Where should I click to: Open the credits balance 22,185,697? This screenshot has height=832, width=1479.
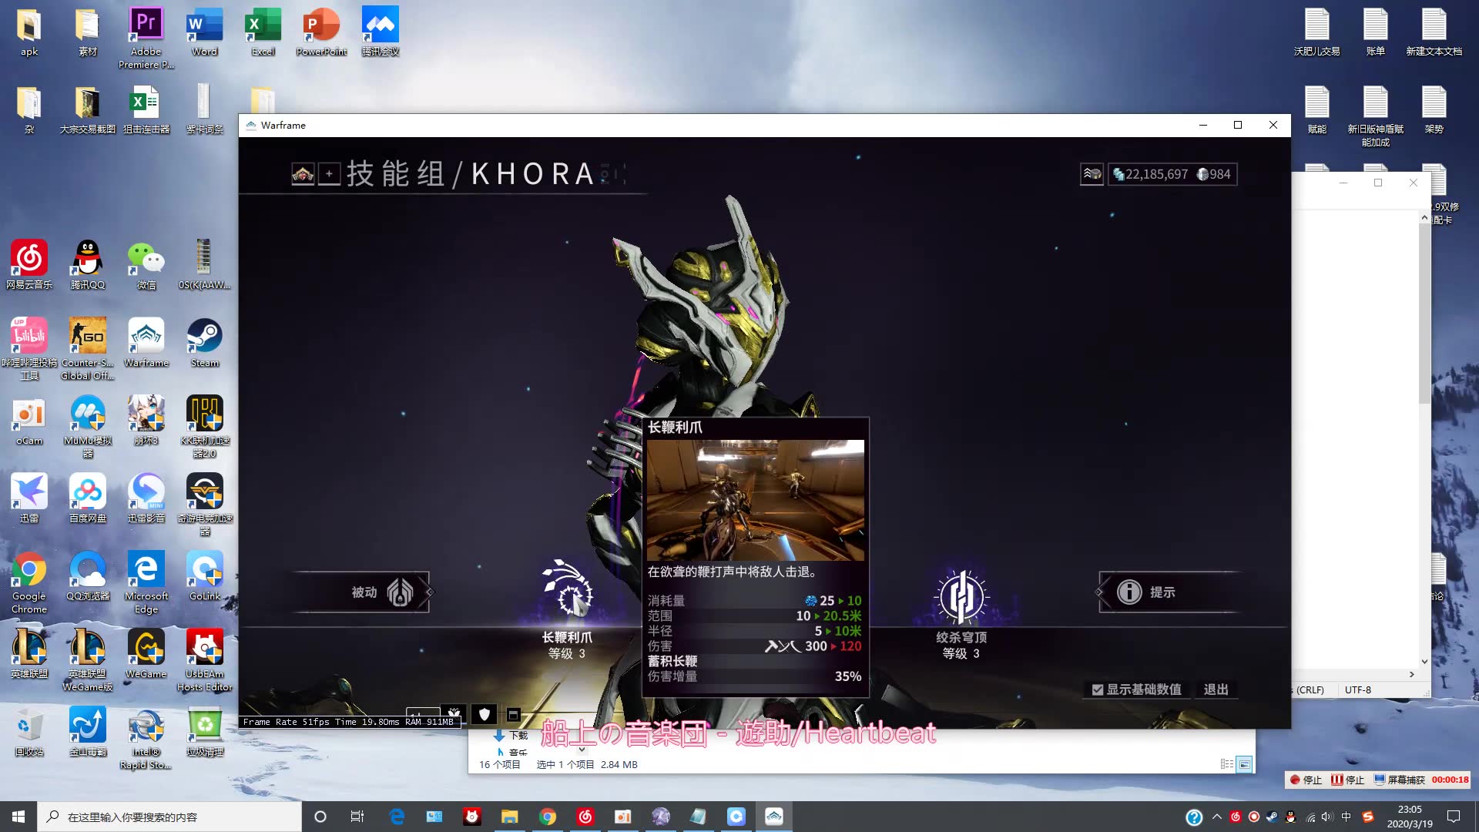point(1149,174)
